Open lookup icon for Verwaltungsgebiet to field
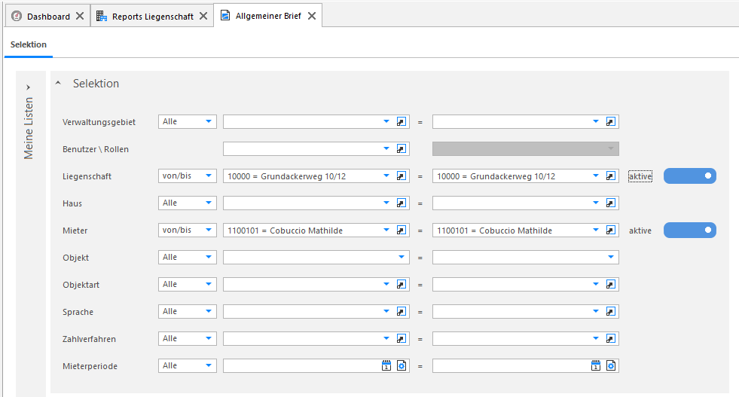739x397 pixels. 610,121
